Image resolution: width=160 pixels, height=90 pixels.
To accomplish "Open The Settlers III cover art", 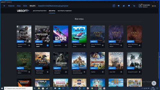I will (x=79, y=83).
